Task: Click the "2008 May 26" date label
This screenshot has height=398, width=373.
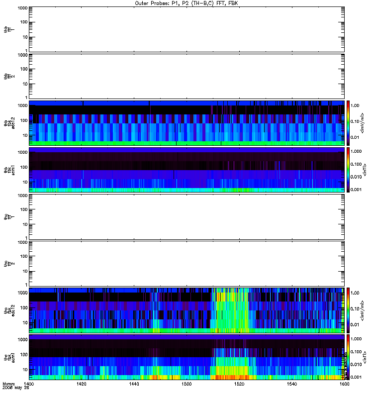Action: (16, 388)
